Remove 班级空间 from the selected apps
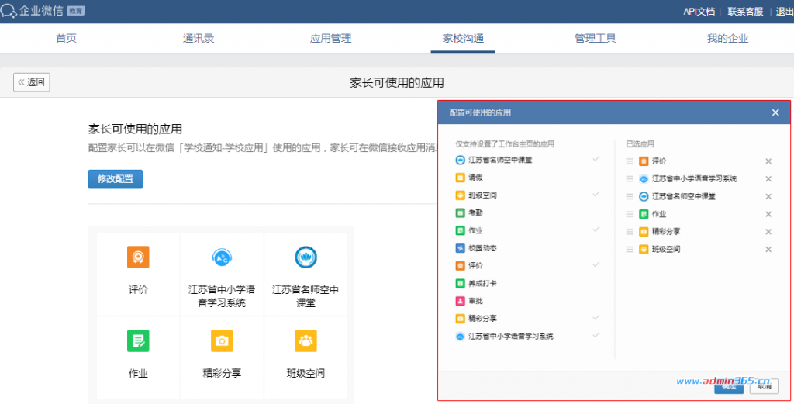Viewport: 794px width, 404px height. [x=768, y=250]
